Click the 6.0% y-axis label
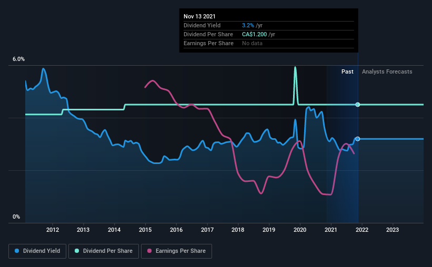The width and height of the screenshot is (432, 267). pos(18,59)
